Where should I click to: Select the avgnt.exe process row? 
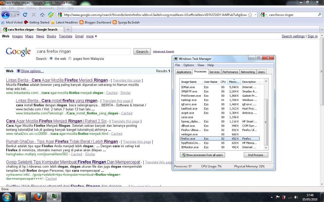tap(220, 113)
